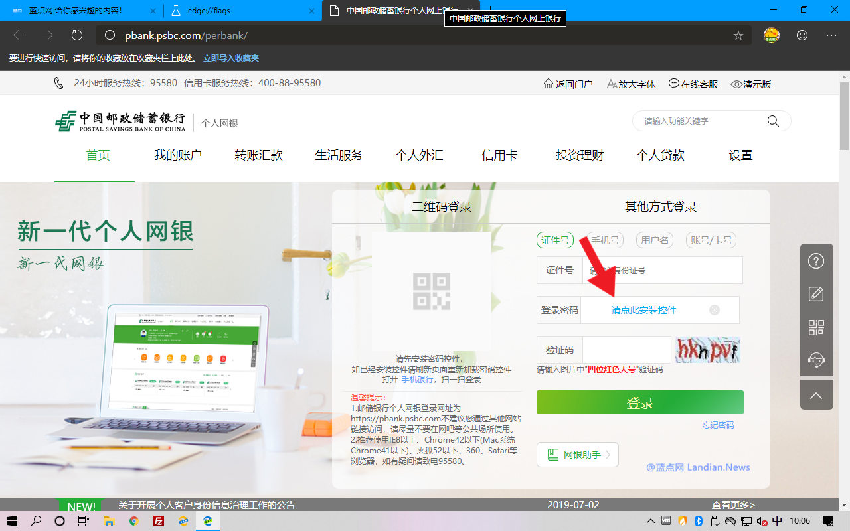This screenshot has width=850, height=531.
Task: Open the 忘记密码 link
Action: click(719, 425)
